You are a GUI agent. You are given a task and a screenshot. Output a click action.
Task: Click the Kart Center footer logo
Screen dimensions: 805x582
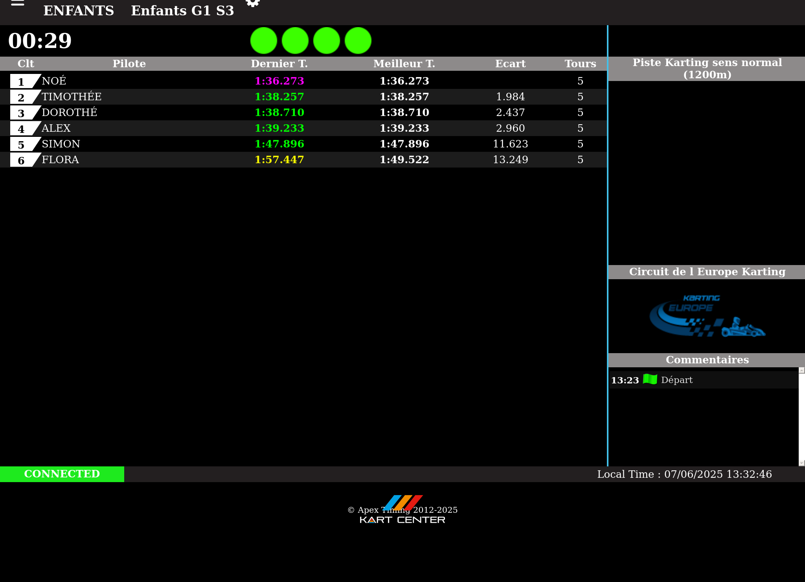click(402, 519)
